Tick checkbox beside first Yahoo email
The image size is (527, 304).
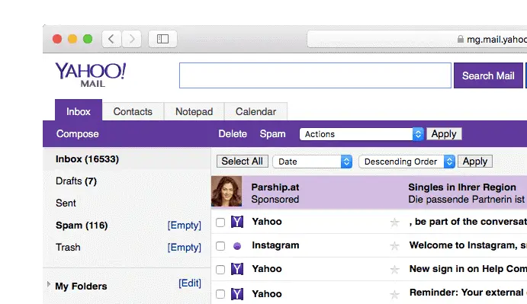coord(220,222)
